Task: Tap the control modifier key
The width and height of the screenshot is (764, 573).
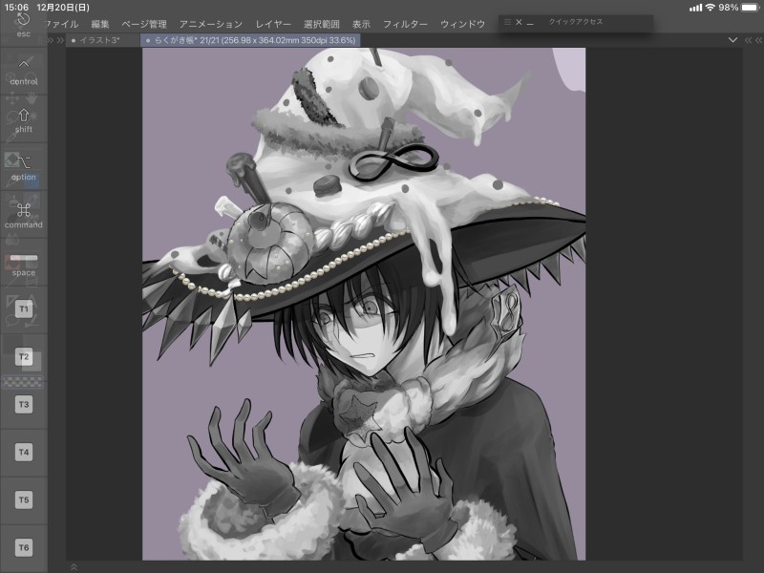Action: click(23, 73)
